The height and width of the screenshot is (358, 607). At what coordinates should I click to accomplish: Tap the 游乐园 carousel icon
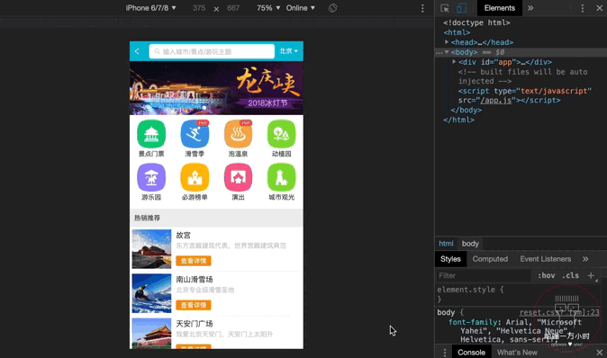[151, 177]
